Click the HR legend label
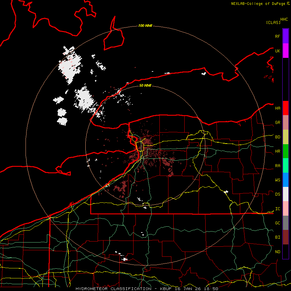 pos(277,151)
